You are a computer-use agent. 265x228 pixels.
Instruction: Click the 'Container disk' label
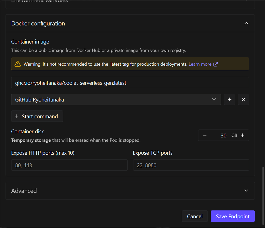pyautogui.click(x=27, y=132)
